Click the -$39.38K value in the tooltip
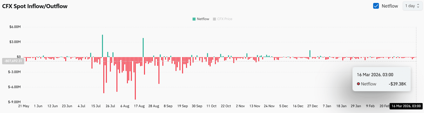The image size is (424, 113). tap(397, 84)
